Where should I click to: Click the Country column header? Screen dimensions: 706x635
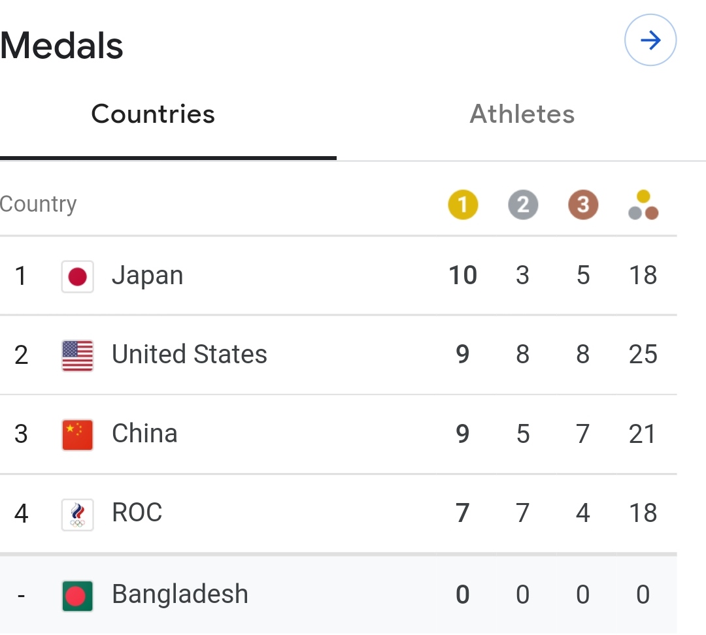coord(39,204)
